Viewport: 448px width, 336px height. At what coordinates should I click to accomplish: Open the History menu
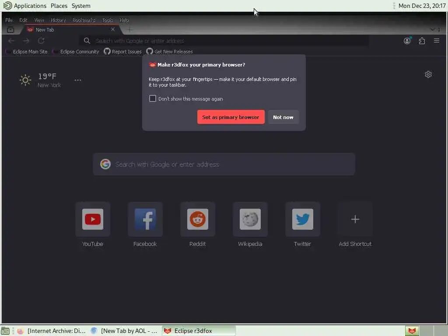point(58,20)
